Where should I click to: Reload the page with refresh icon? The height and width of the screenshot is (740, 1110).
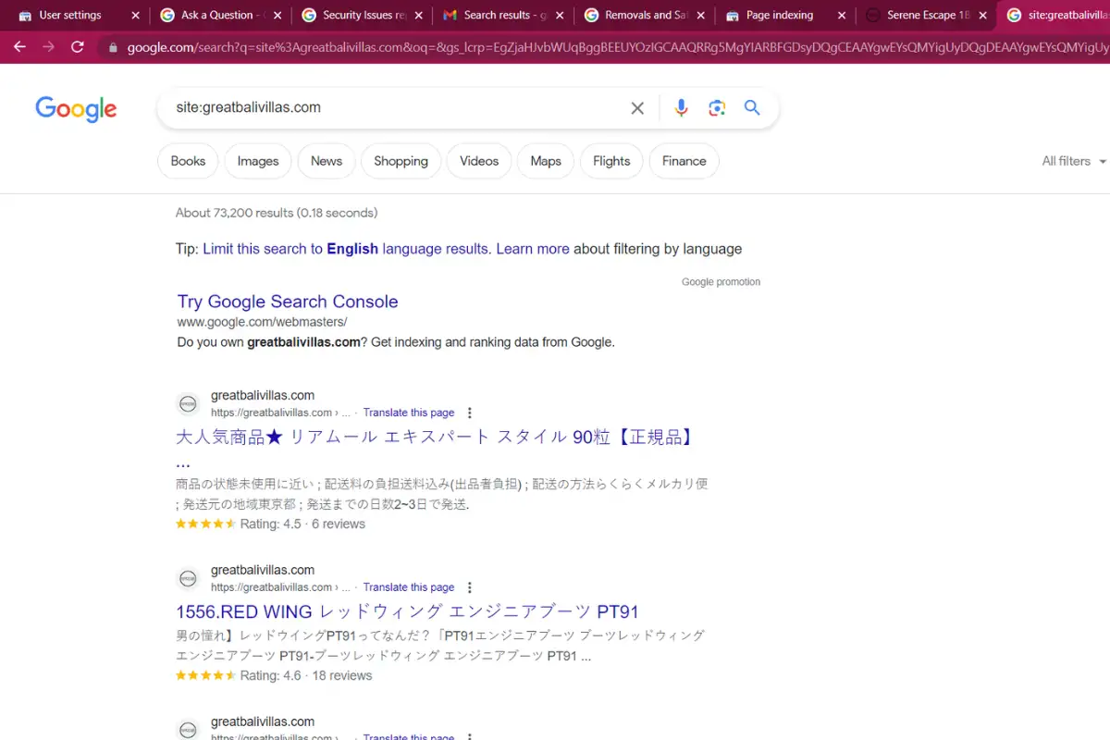click(78, 47)
